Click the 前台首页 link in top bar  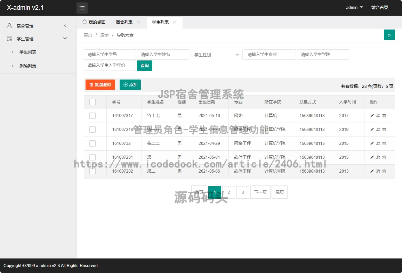(380, 7)
